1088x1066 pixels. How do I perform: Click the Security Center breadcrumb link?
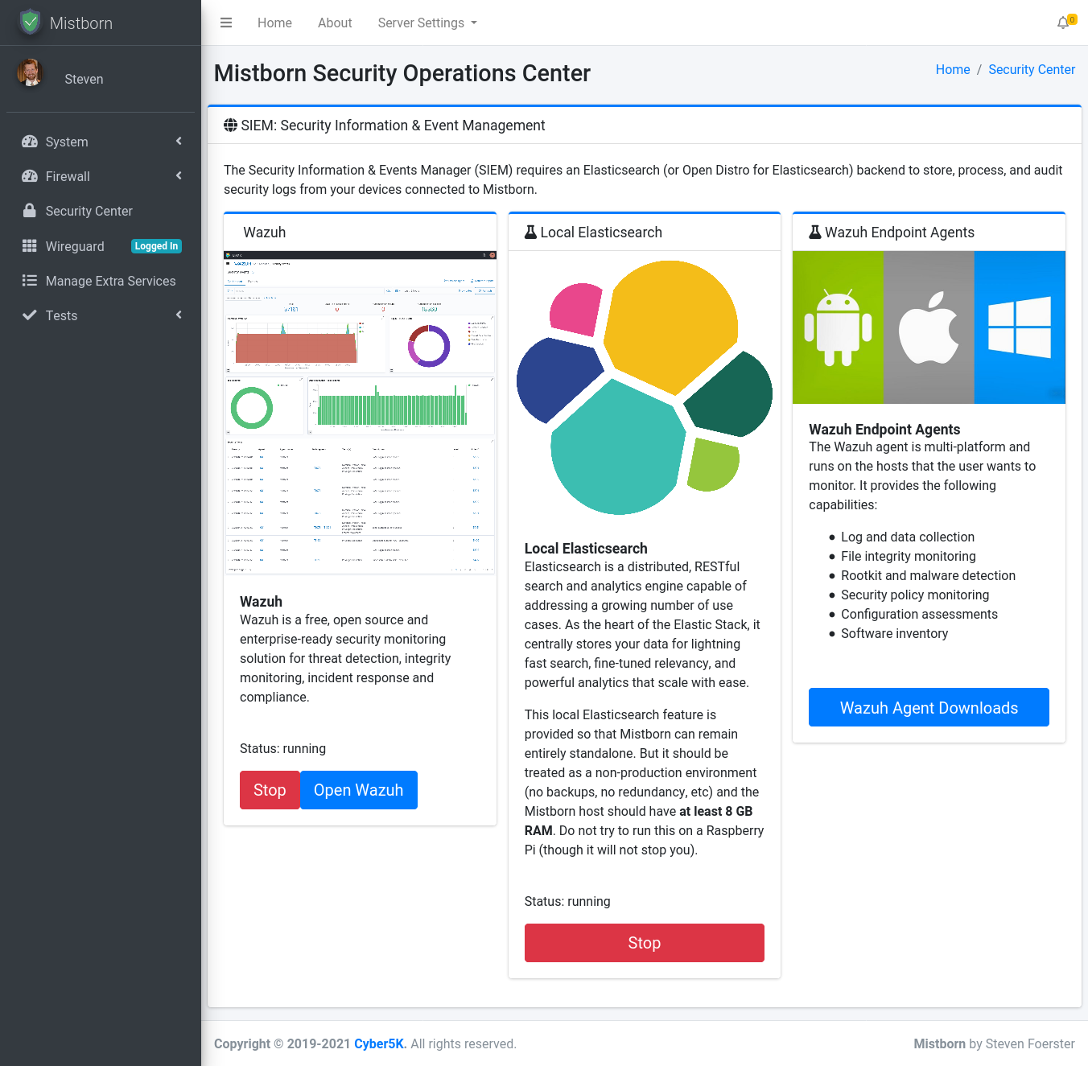tap(1032, 69)
